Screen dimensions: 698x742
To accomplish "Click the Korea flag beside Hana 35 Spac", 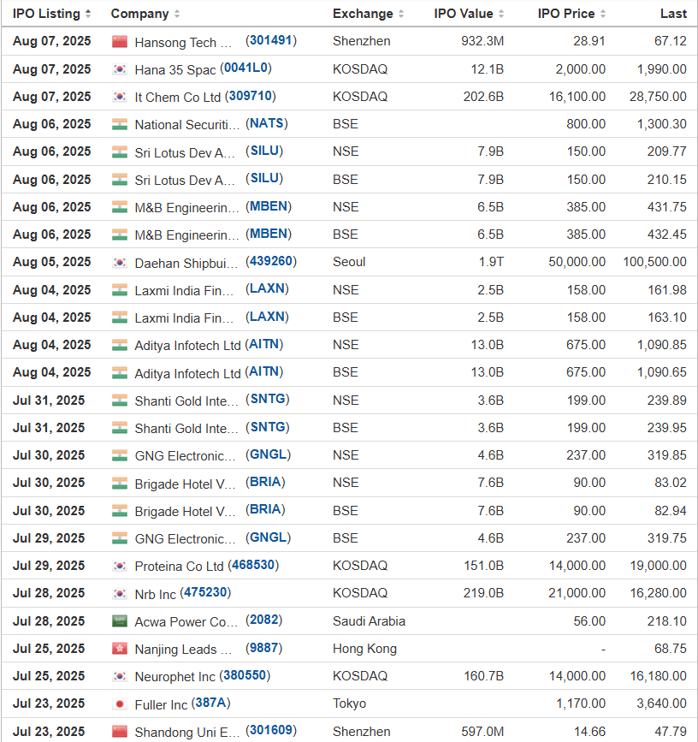I will click(120, 69).
